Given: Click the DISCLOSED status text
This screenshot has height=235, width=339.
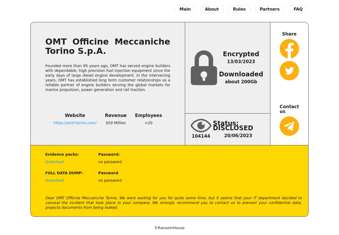Looking at the screenshot, I should [x=233, y=128].
